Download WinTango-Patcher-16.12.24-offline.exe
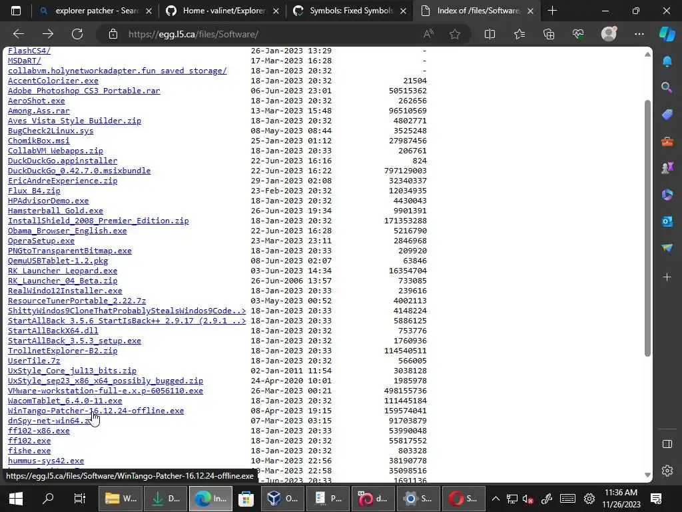 96,411
